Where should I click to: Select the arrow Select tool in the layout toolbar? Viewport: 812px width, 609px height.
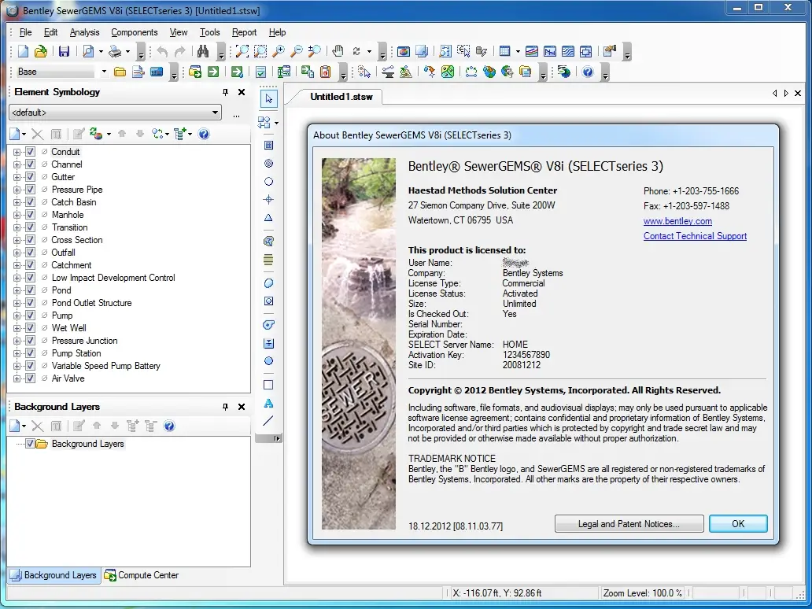[269, 98]
